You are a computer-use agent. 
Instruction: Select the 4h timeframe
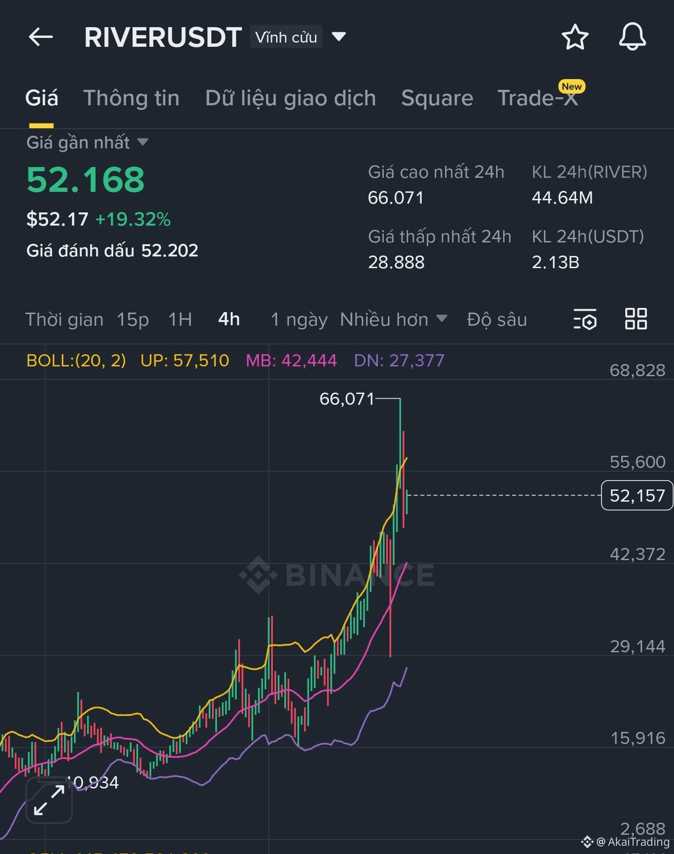229,320
